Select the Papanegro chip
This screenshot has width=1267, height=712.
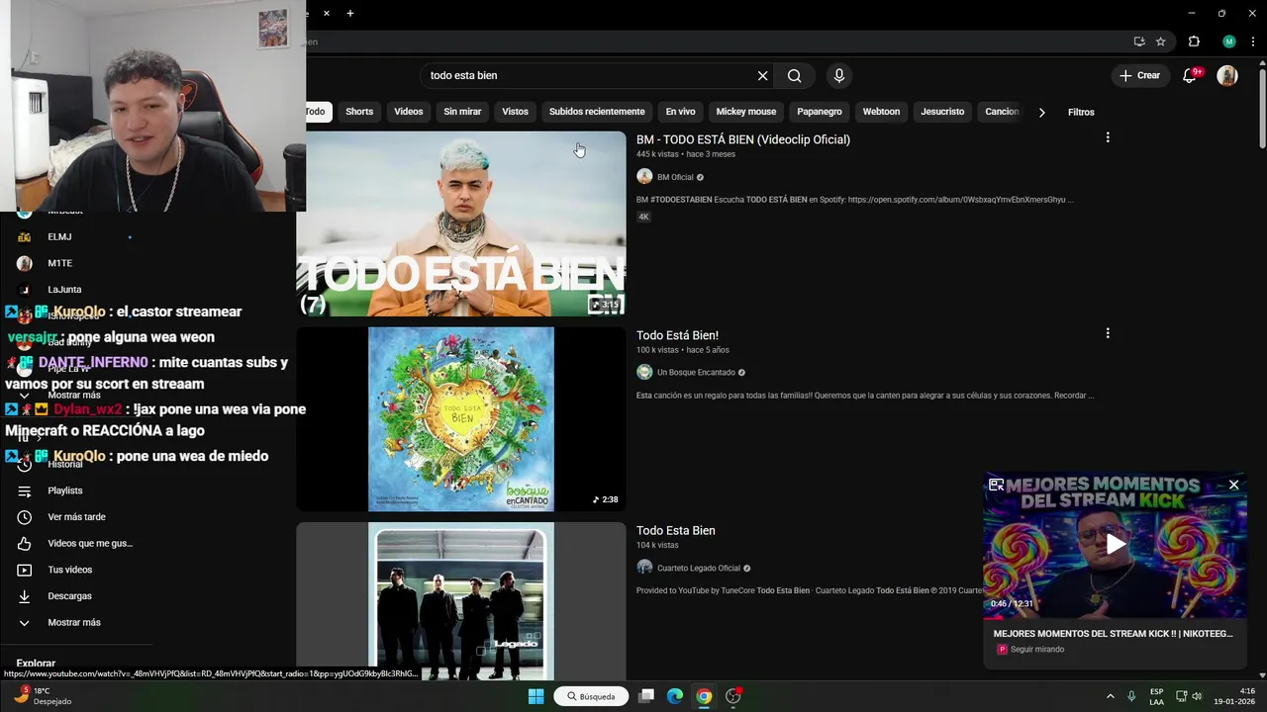pos(820,112)
